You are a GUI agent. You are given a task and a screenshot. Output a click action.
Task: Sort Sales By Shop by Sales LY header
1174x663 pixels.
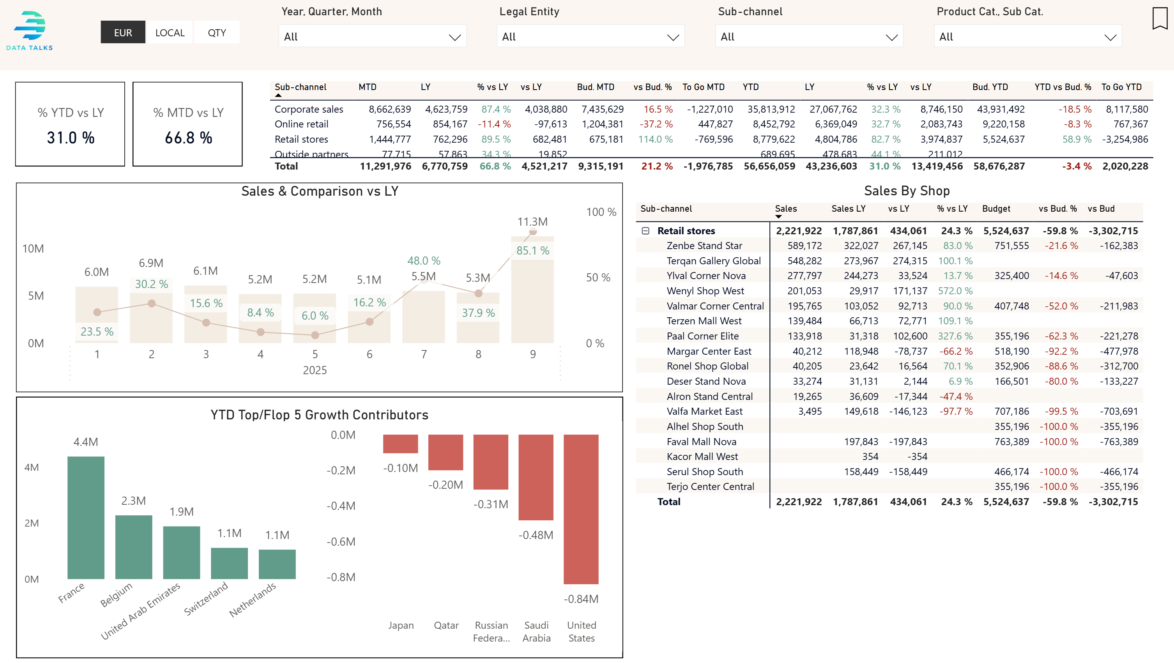(848, 209)
